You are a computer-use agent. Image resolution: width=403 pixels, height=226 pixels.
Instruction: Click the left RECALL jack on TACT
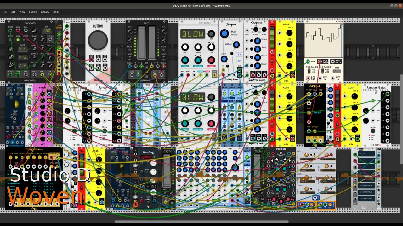tap(130, 66)
